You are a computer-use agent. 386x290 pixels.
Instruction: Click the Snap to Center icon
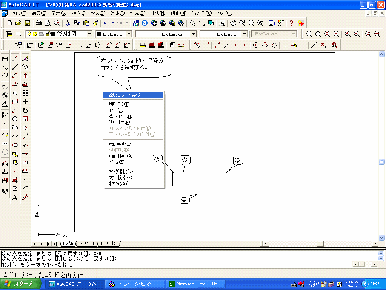[256, 45]
